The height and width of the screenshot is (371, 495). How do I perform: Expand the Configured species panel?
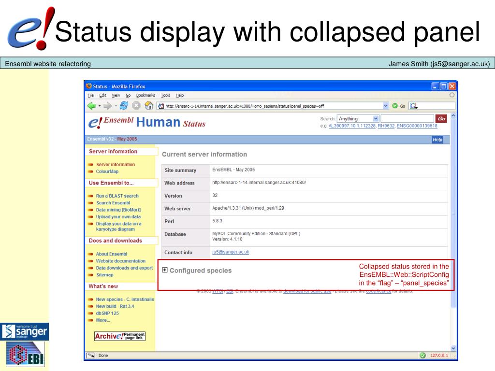coord(165,270)
